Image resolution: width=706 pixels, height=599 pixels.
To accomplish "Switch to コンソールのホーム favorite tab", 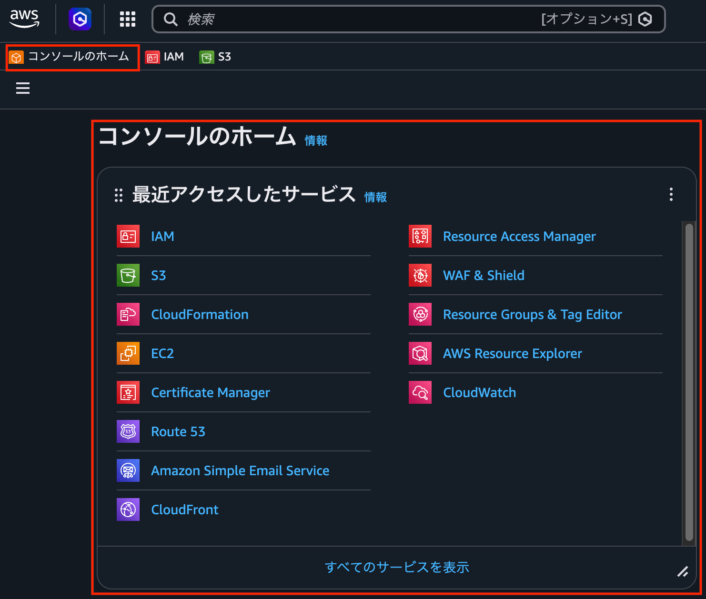I will 72,57.
